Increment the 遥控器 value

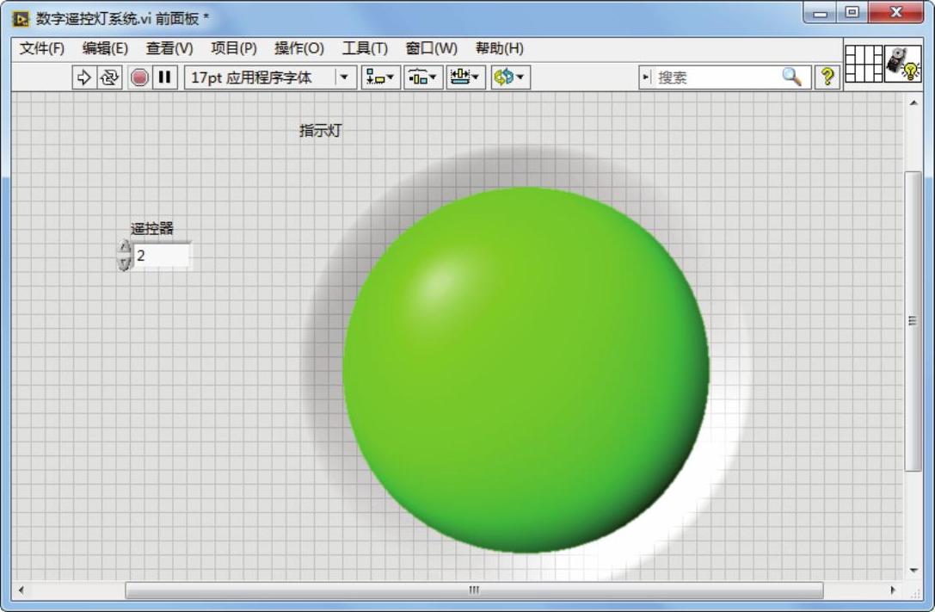click(x=124, y=248)
